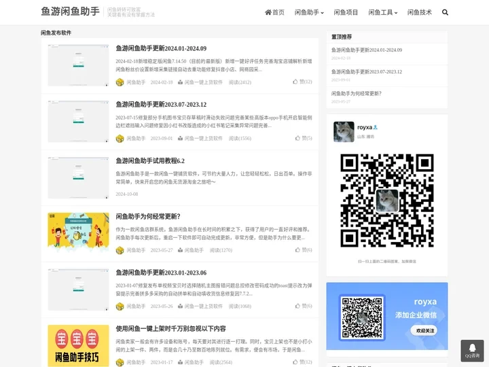Open the search magnifier icon in header

445,12
